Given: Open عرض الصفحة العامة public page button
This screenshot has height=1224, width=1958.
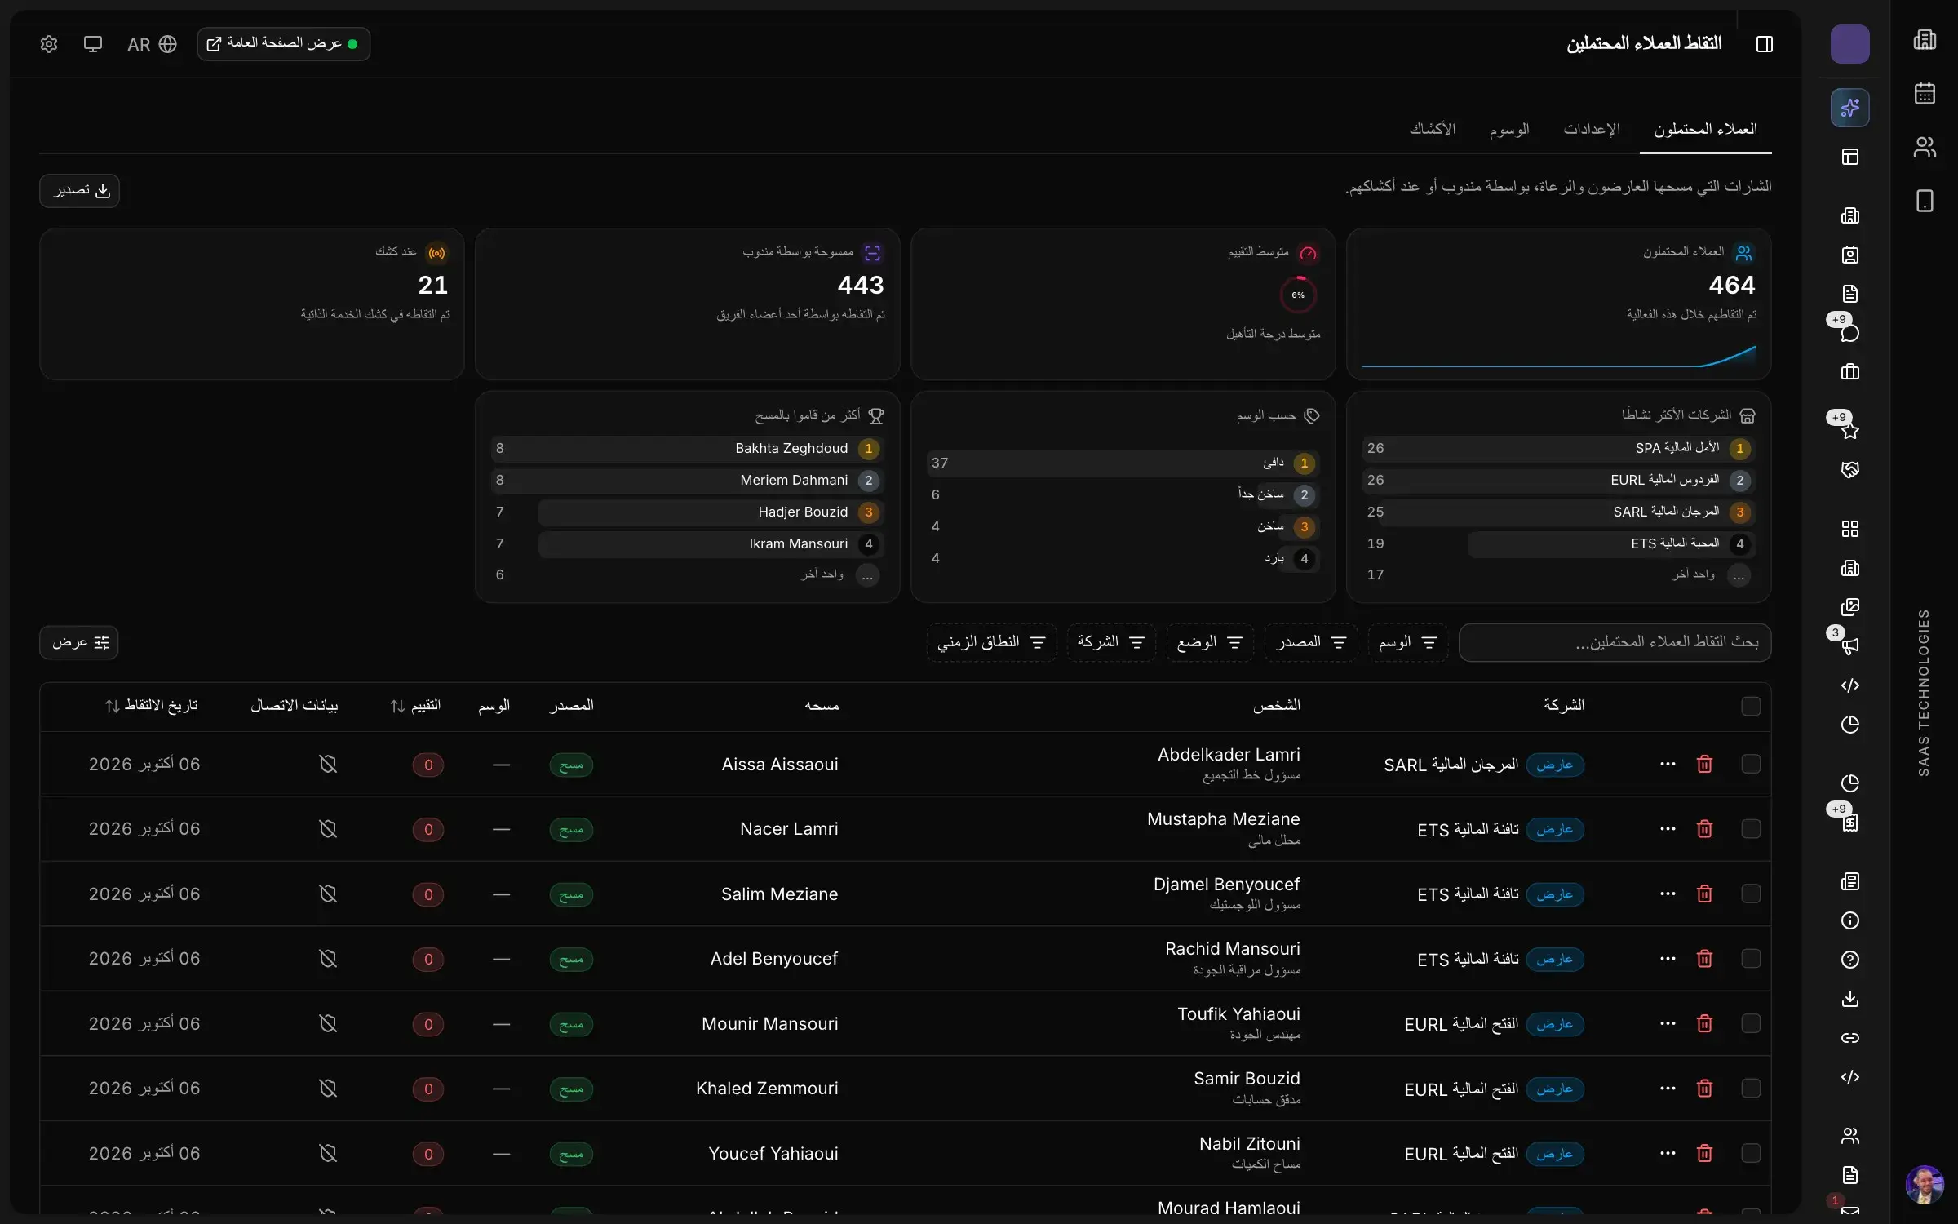Looking at the screenshot, I should click(x=283, y=44).
